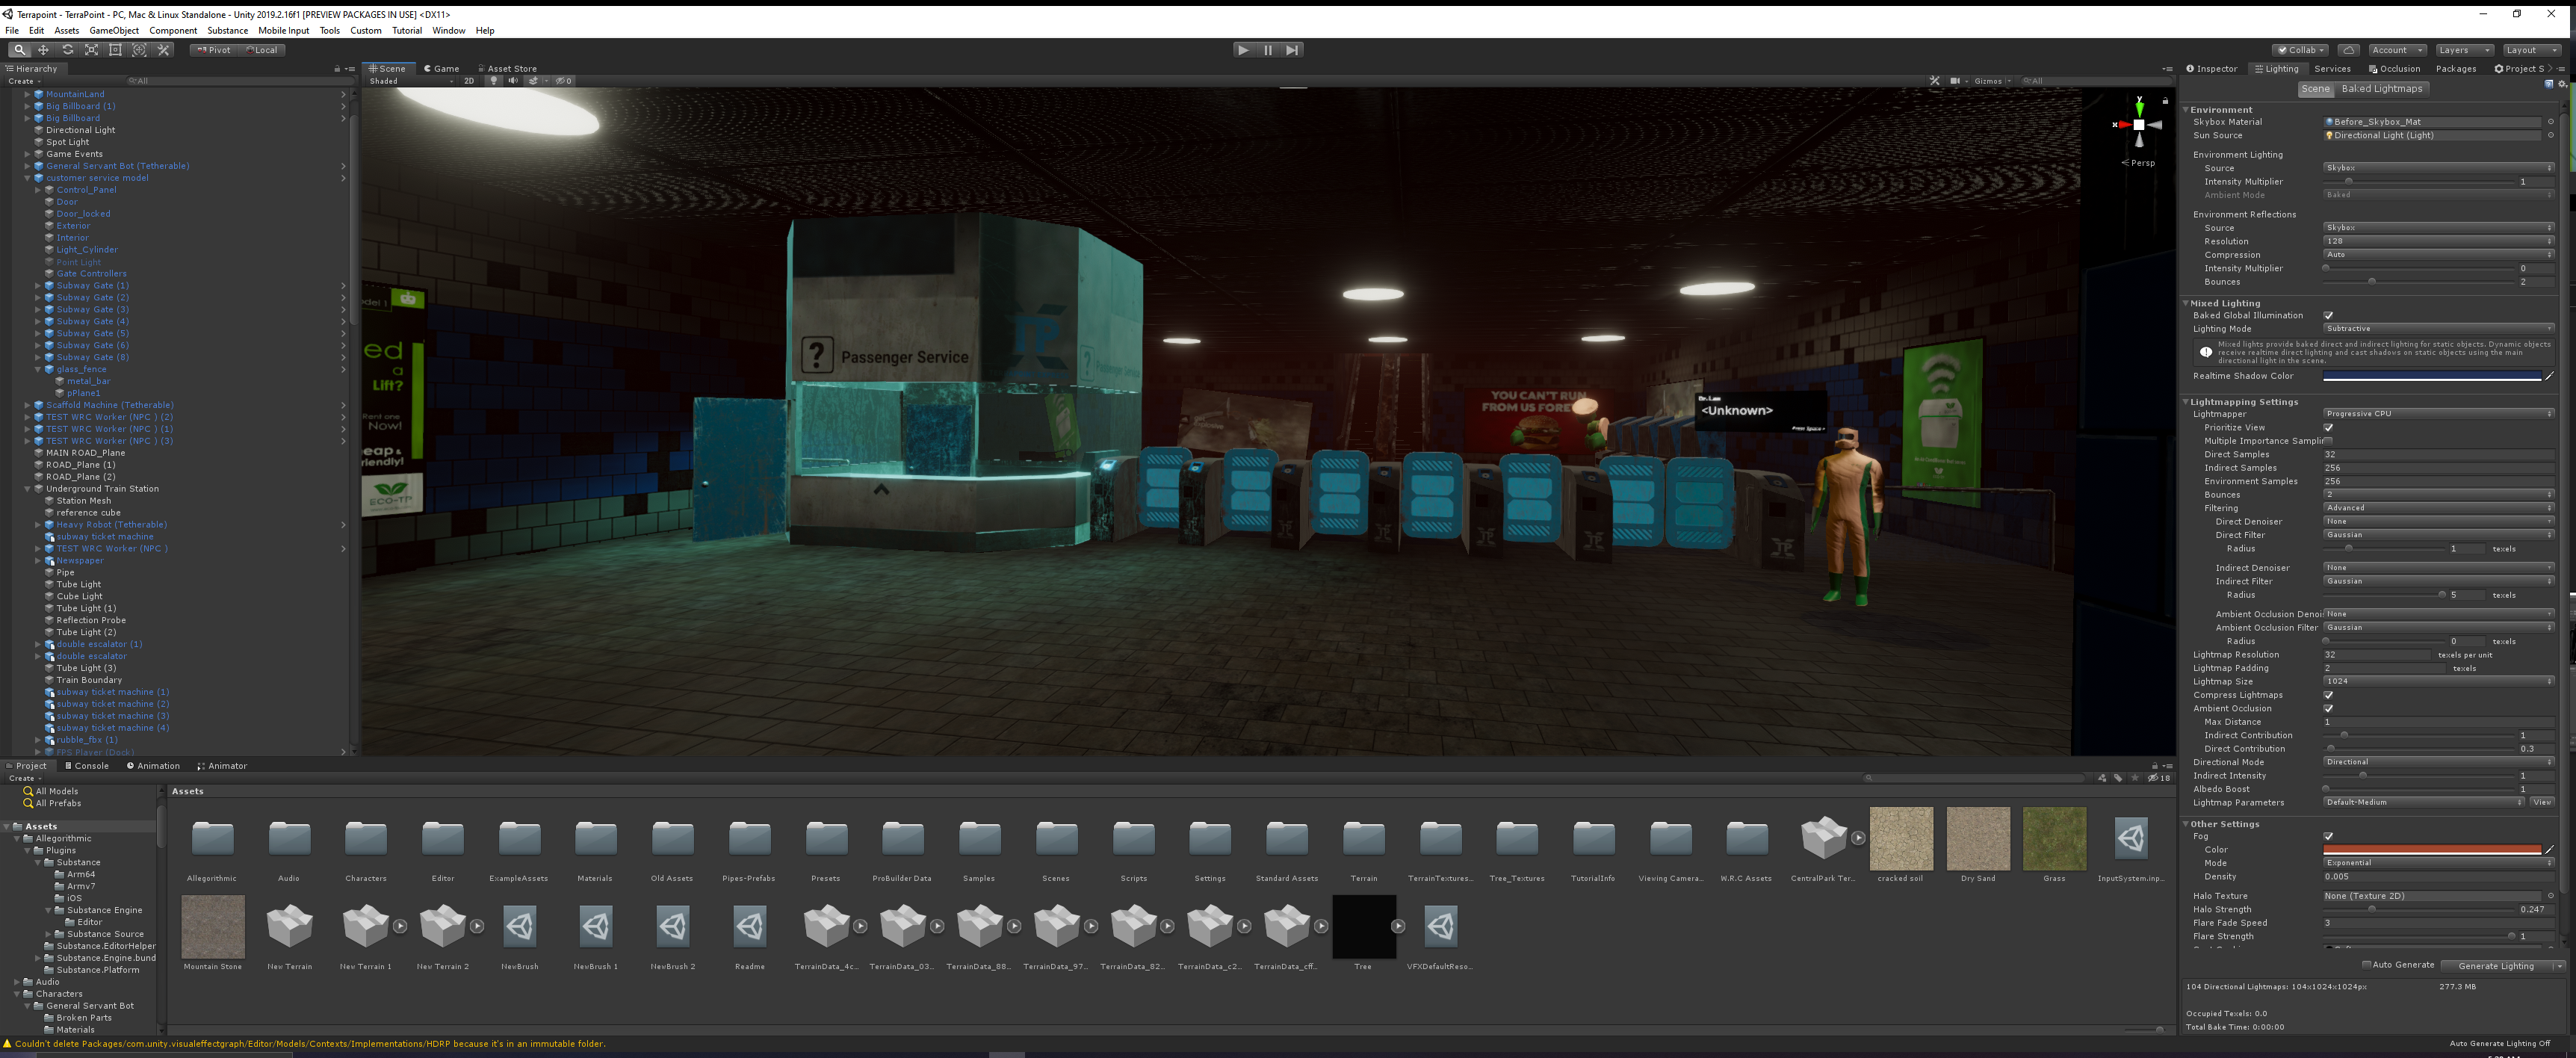Screen dimensions: 2576x1058
Task: Select the Scale tool
Action: 91,50
